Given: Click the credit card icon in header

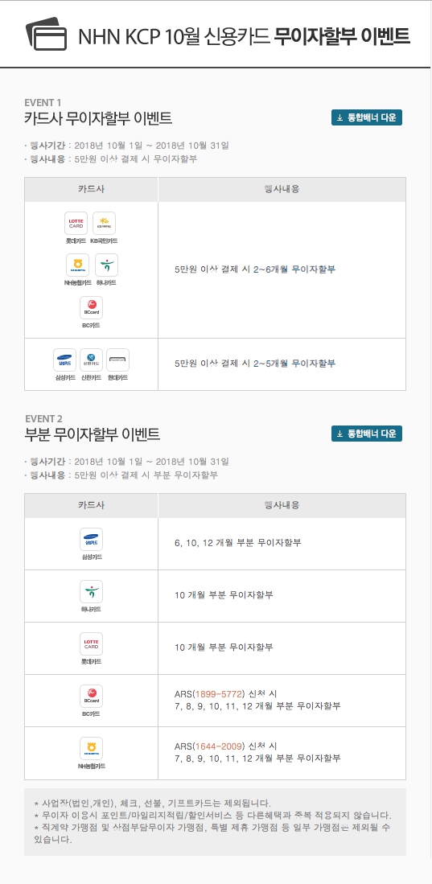Looking at the screenshot, I should click(x=47, y=34).
